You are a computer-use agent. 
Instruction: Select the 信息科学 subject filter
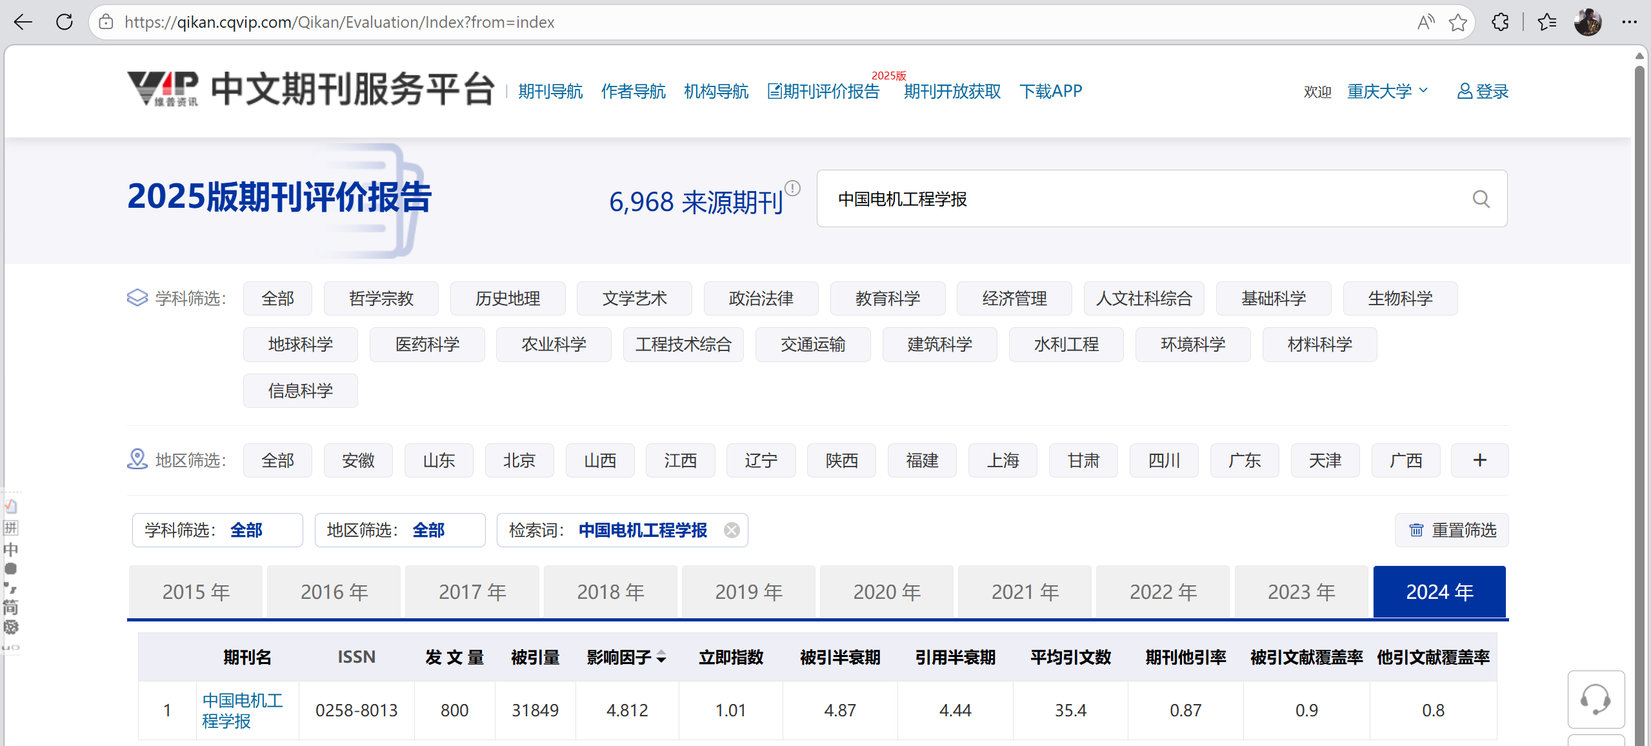click(300, 390)
